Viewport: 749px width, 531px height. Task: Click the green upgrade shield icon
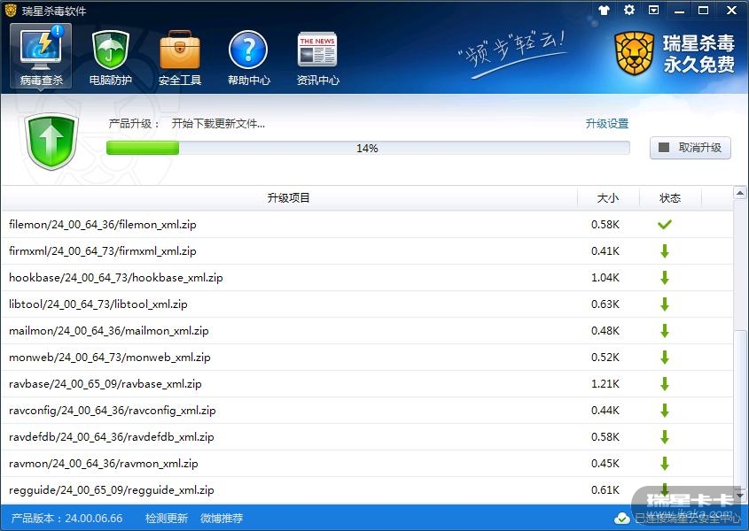pyautogui.click(x=51, y=142)
